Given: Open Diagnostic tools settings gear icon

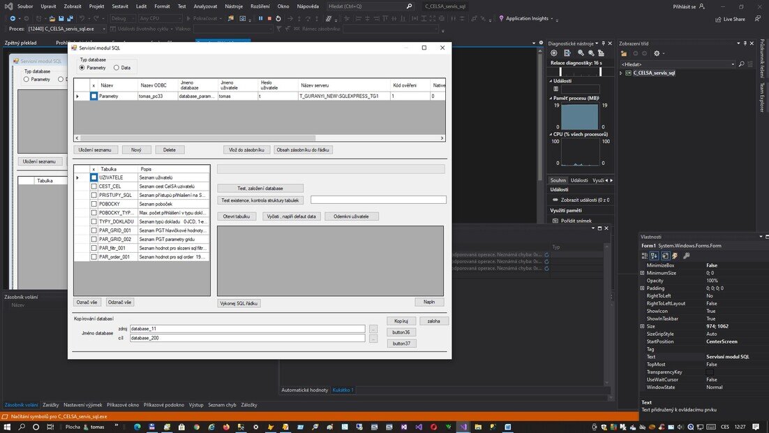Looking at the screenshot, I should click(554, 53).
